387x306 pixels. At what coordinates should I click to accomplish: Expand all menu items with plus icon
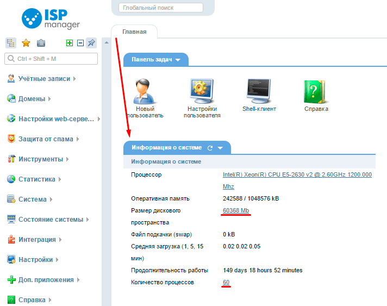[x=70, y=43]
